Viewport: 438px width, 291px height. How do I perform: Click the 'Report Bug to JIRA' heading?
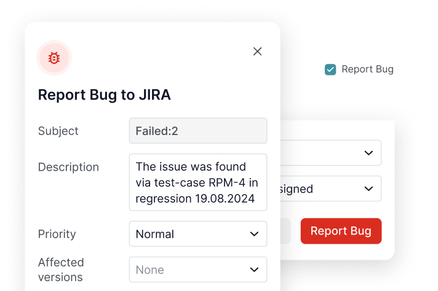tap(104, 95)
